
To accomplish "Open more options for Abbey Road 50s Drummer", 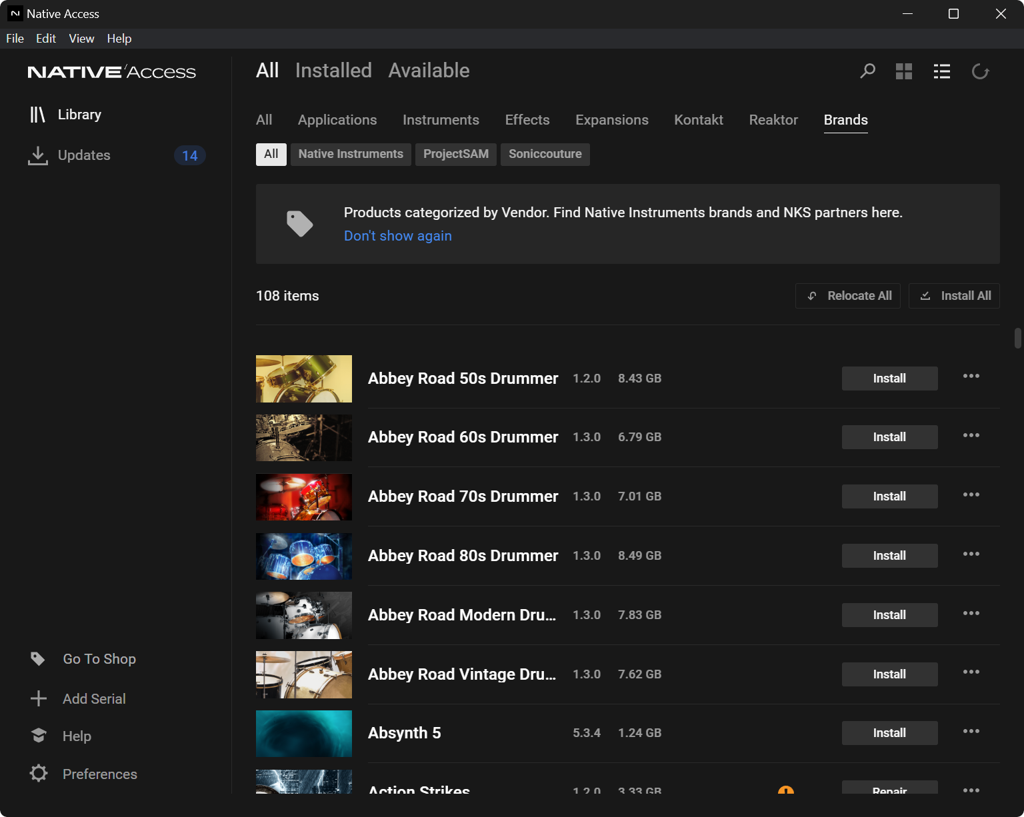I will coord(971,377).
